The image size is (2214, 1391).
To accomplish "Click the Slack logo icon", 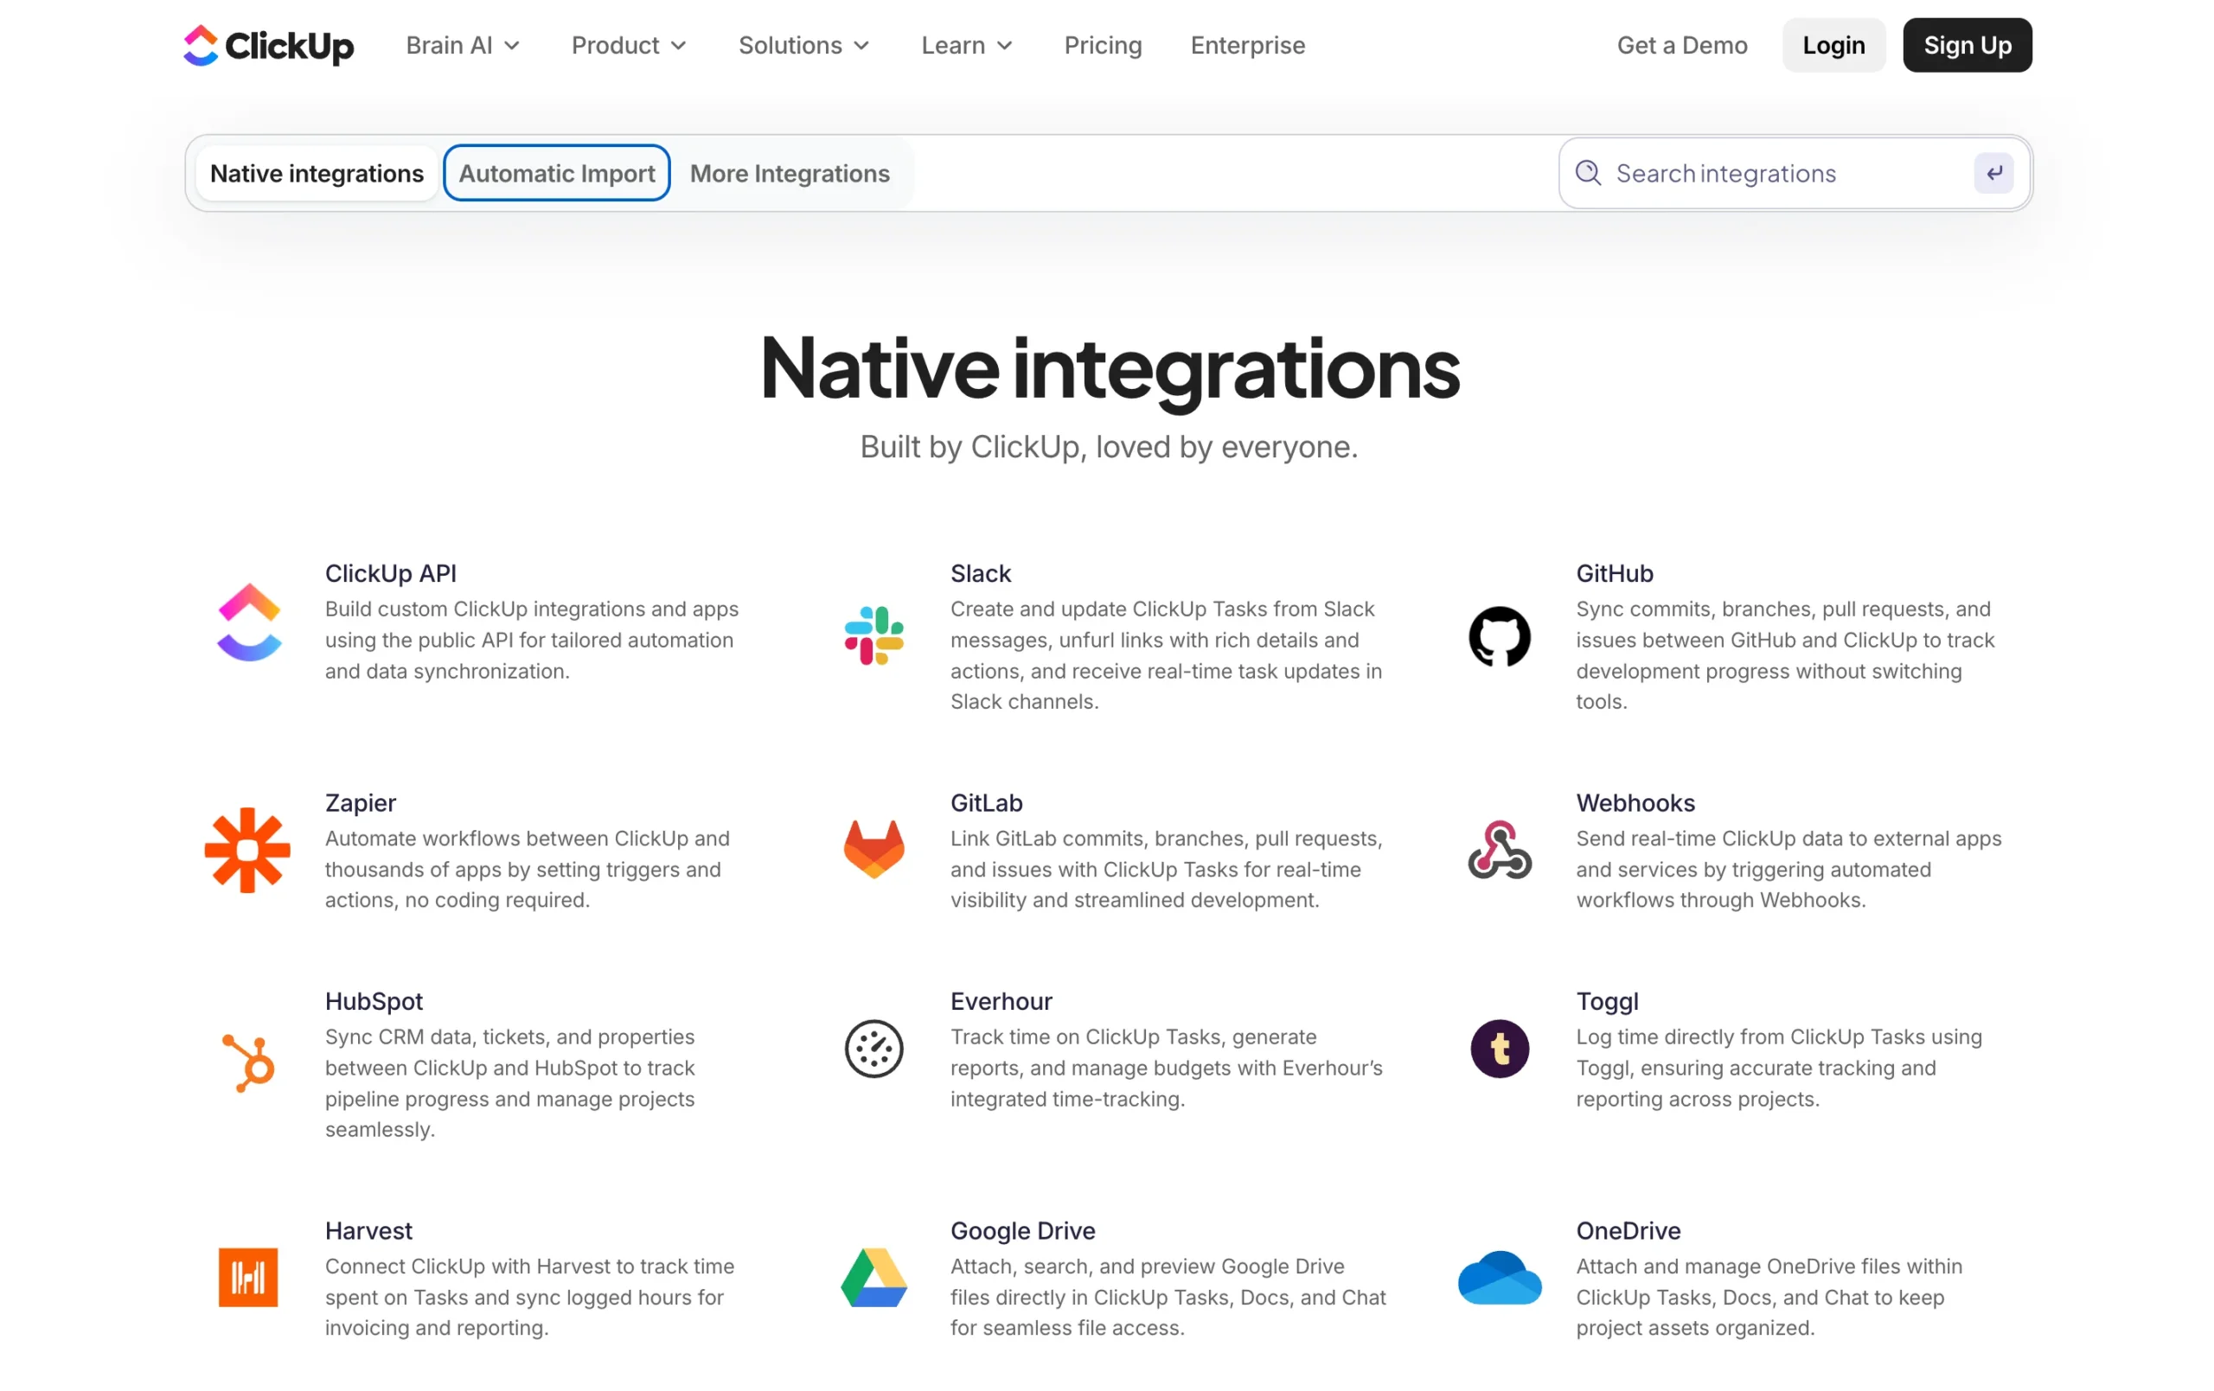I will pos(873,635).
